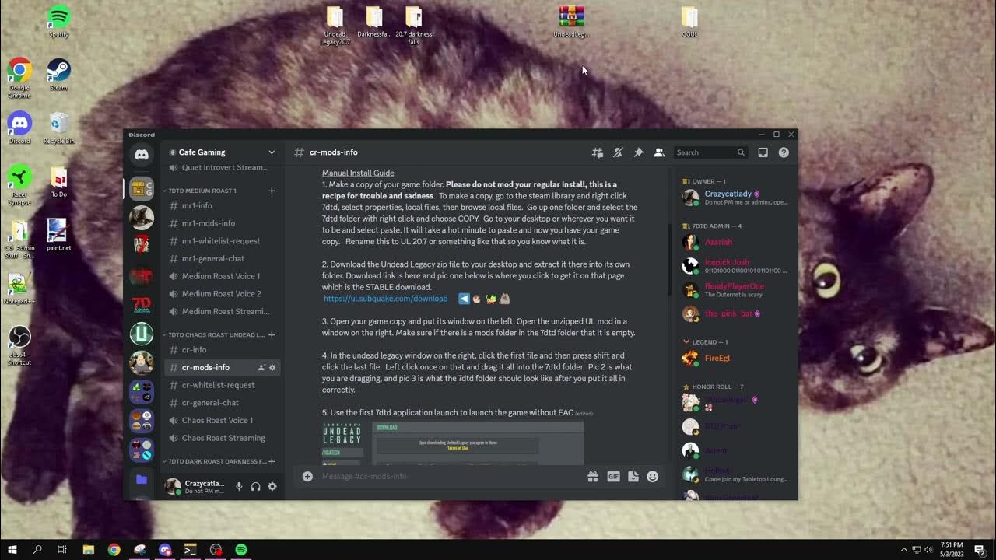Open the gift Nitro icon
The image size is (996, 560).
[x=593, y=476]
